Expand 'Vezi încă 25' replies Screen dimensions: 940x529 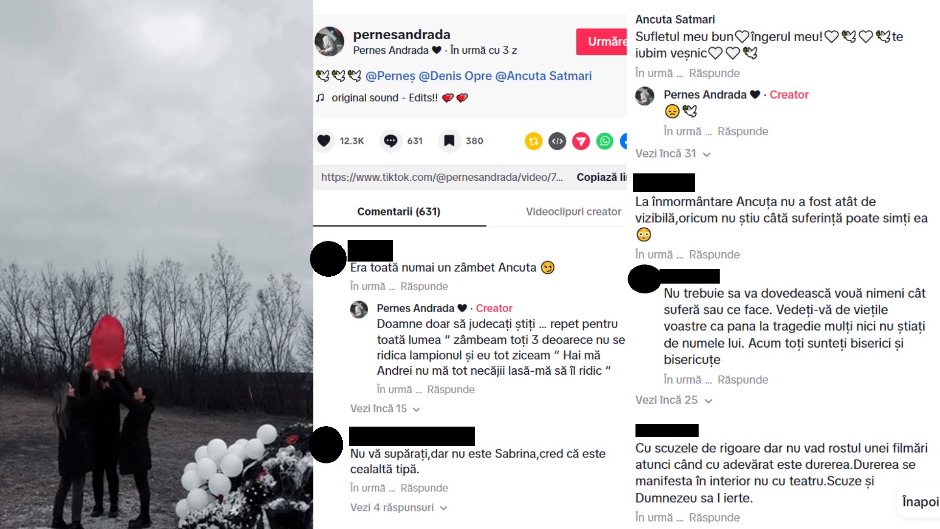click(673, 400)
